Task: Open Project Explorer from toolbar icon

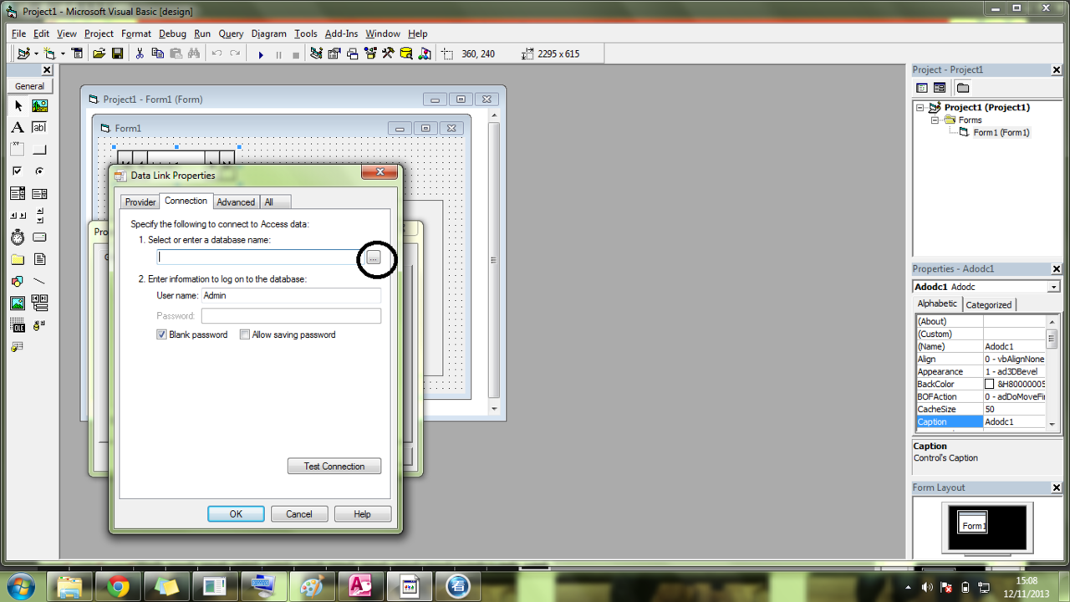Action: click(x=316, y=54)
